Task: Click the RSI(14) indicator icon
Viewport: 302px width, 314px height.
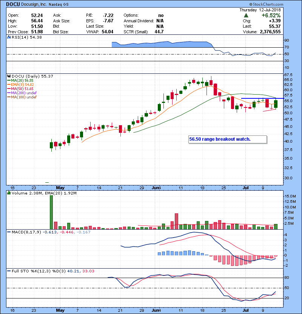Action: (9, 37)
